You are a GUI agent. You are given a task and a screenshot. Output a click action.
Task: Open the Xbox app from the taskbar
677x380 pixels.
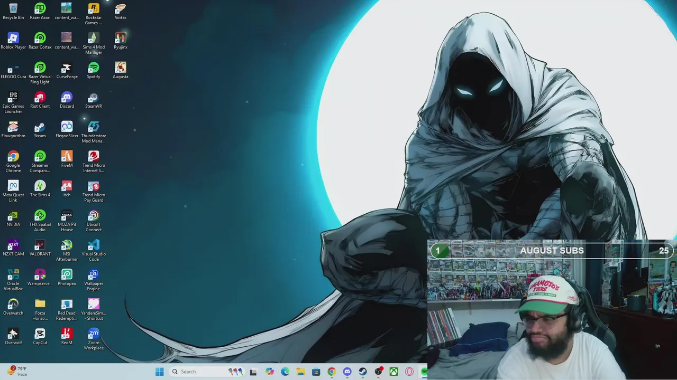394,372
